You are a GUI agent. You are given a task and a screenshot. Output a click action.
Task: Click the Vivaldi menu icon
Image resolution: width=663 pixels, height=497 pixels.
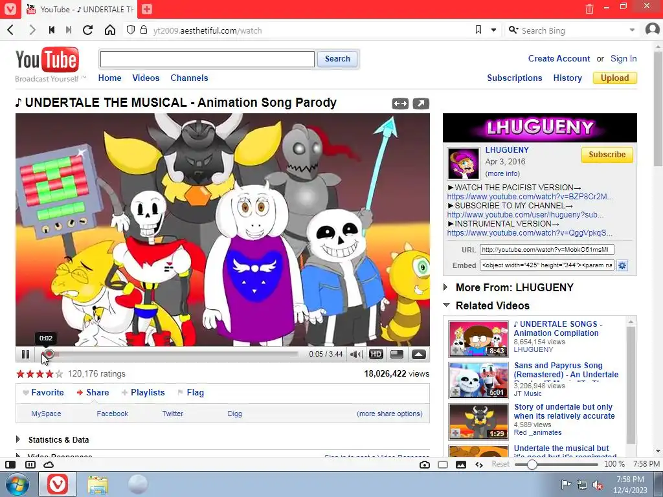(10, 9)
